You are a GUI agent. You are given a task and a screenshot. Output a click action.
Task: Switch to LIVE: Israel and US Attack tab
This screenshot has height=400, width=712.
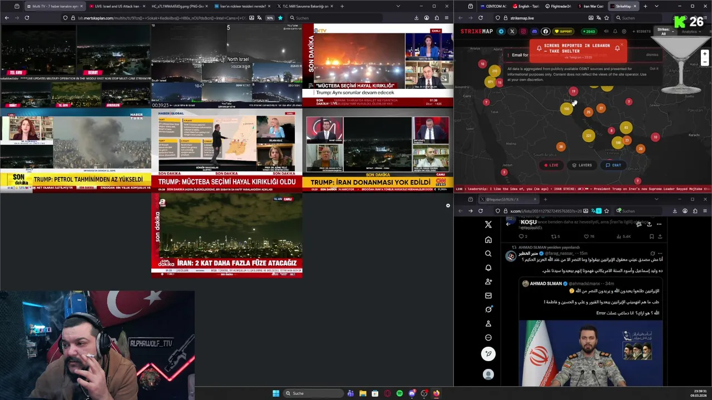click(x=117, y=6)
